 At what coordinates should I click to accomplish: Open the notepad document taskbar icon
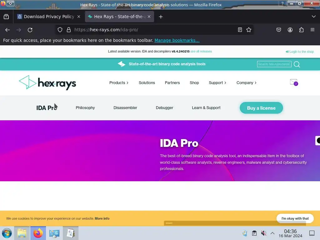[71, 233]
